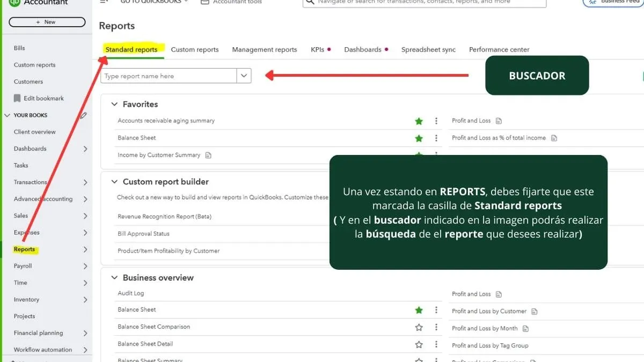The width and height of the screenshot is (644, 362).
Task: Toggle the green star for Balance Sheet in Business overview
Action: tap(419, 310)
